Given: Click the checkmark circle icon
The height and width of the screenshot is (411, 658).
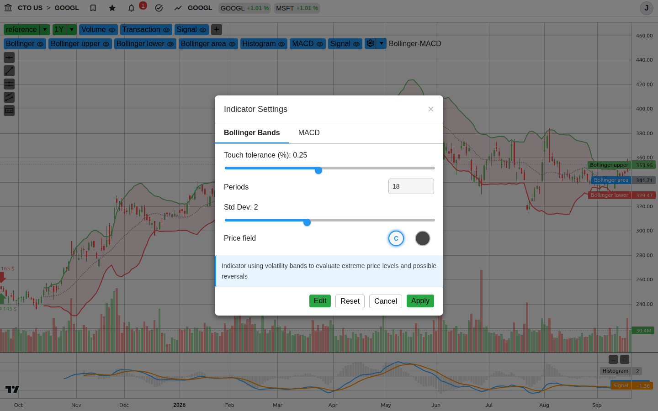Looking at the screenshot, I should [x=159, y=8].
